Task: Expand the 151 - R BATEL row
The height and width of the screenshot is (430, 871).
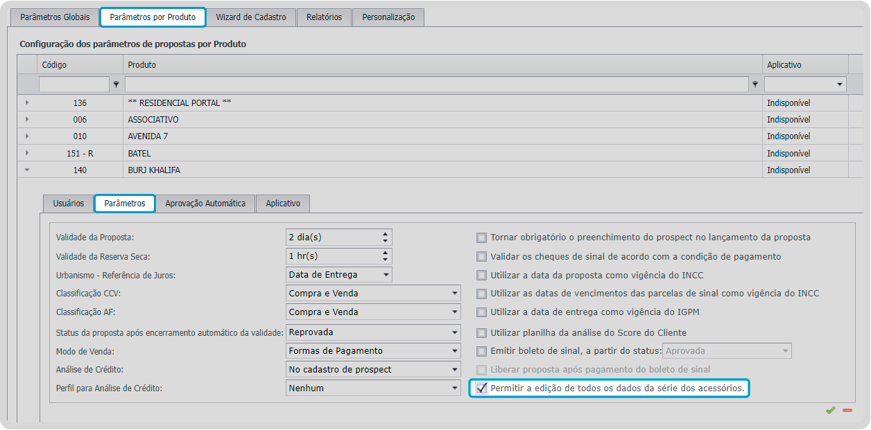Action: 27,153
